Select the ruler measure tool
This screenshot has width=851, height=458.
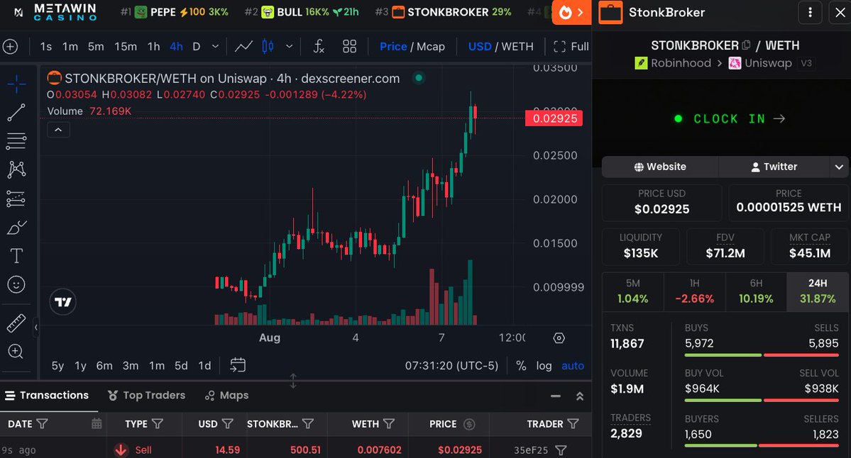coord(16,323)
